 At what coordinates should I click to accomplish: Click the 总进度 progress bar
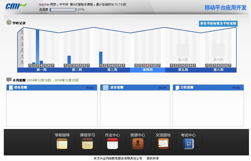point(63,10)
